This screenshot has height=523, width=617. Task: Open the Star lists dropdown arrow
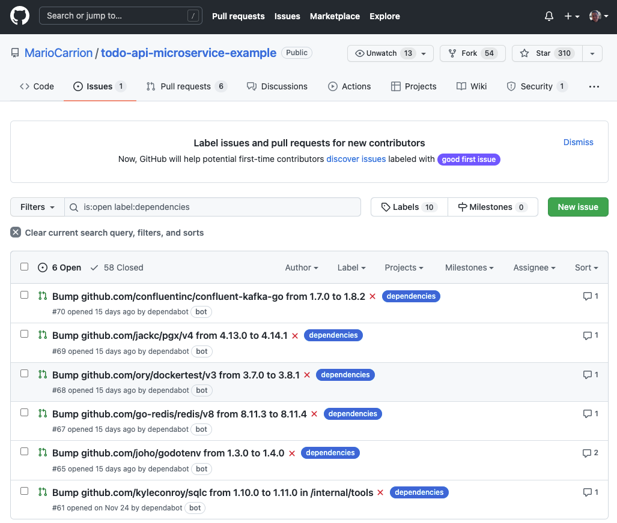click(592, 53)
